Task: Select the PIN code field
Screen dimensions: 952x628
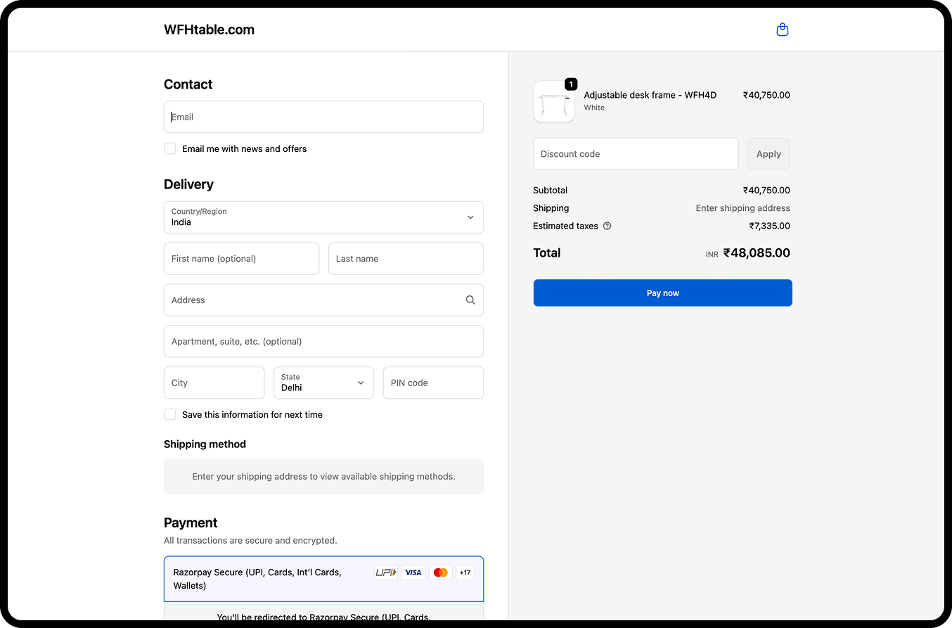Action: coord(433,383)
